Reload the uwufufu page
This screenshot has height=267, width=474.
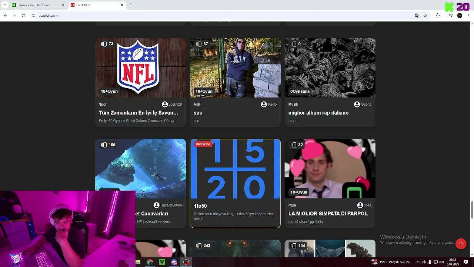(23, 16)
